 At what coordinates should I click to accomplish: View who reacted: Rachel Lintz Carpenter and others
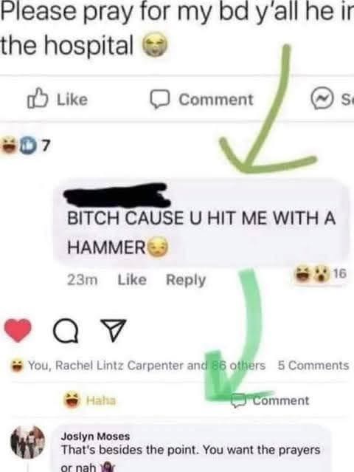[147, 366]
